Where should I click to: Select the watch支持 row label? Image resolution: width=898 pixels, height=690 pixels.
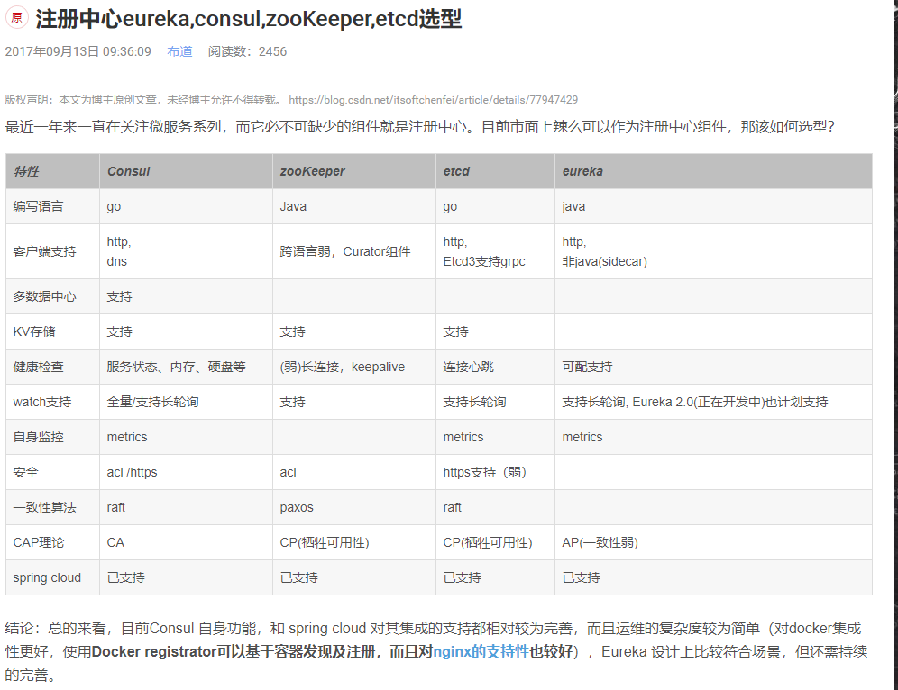42,403
